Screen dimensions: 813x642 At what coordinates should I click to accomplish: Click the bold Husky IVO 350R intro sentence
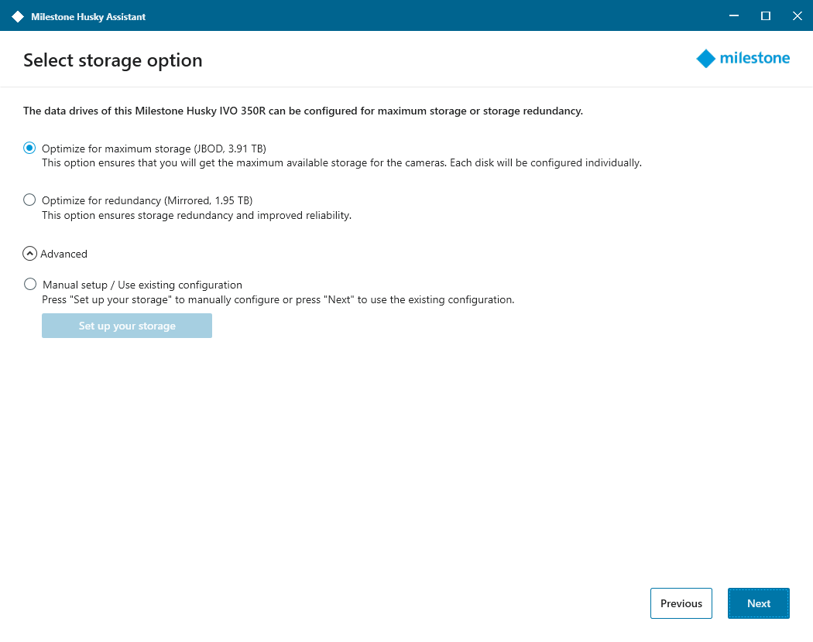pos(303,111)
